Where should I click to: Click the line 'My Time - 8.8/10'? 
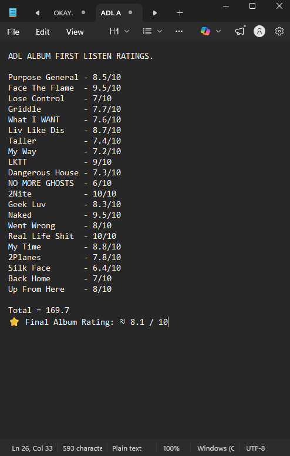(65, 247)
